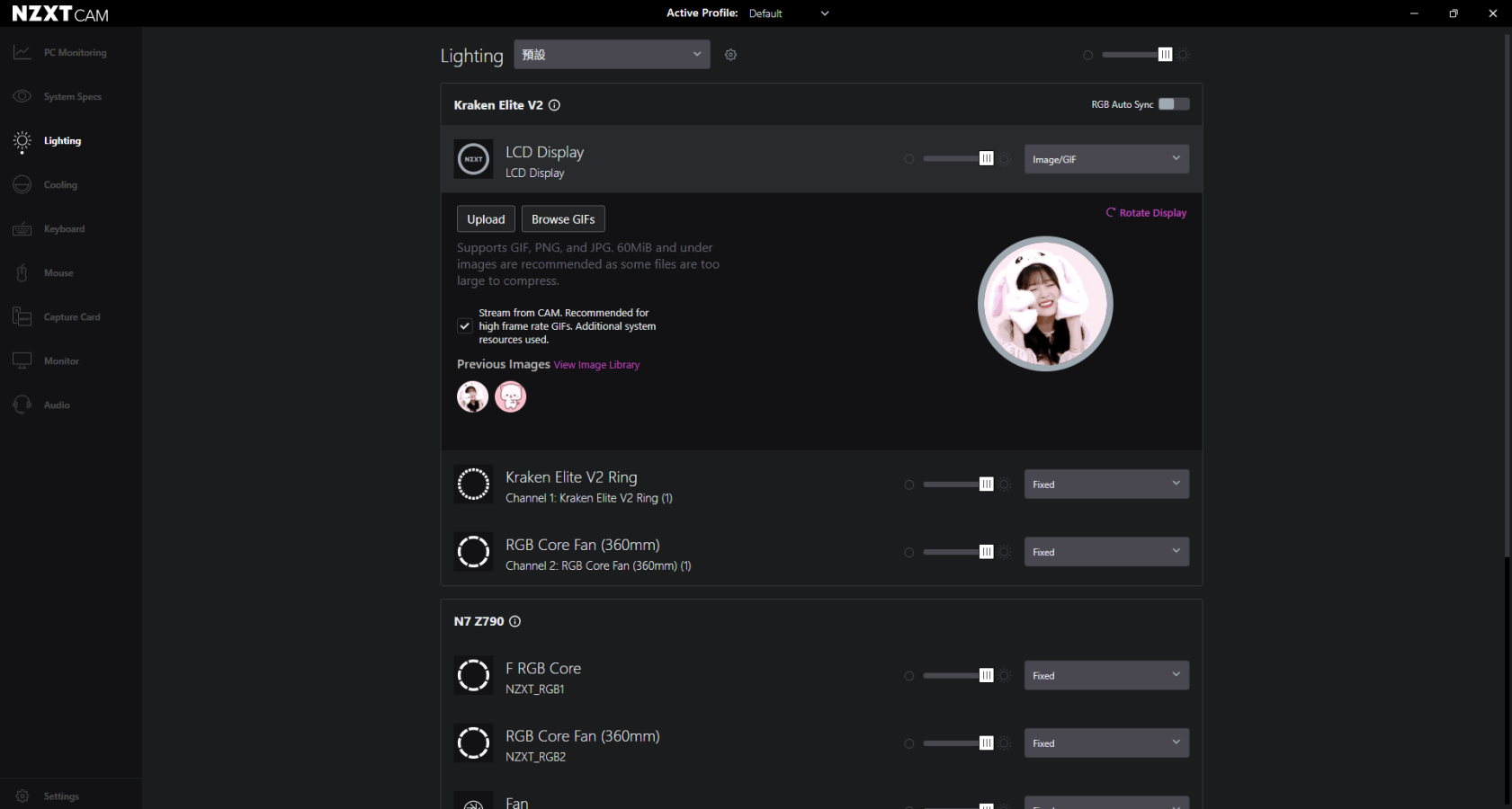Click info icon next to N7 Z790
The height and width of the screenshot is (809, 1512).
pos(514,621)
